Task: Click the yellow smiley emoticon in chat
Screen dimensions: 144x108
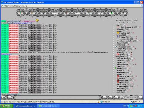Action: pyautogui.click(x=37, y=20)
